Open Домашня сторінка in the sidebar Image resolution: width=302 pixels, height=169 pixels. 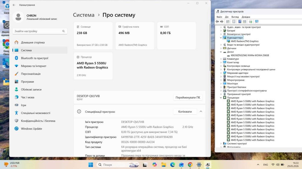click(40, 42)
